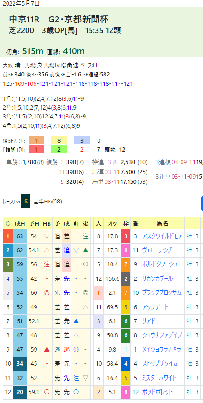Sort by the 成H column header

coord(20,223)
